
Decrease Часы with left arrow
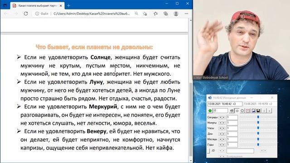click(x=220, y=128)
